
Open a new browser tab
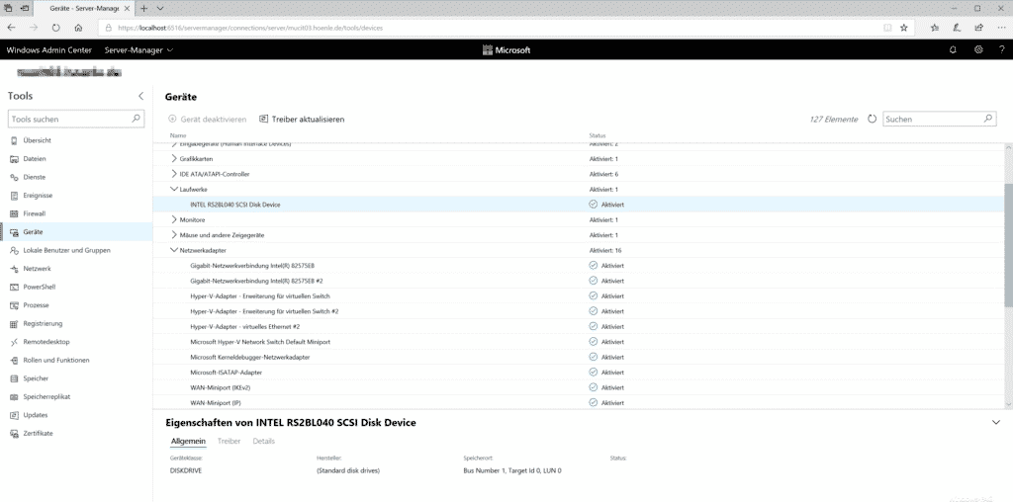[144, 8]
